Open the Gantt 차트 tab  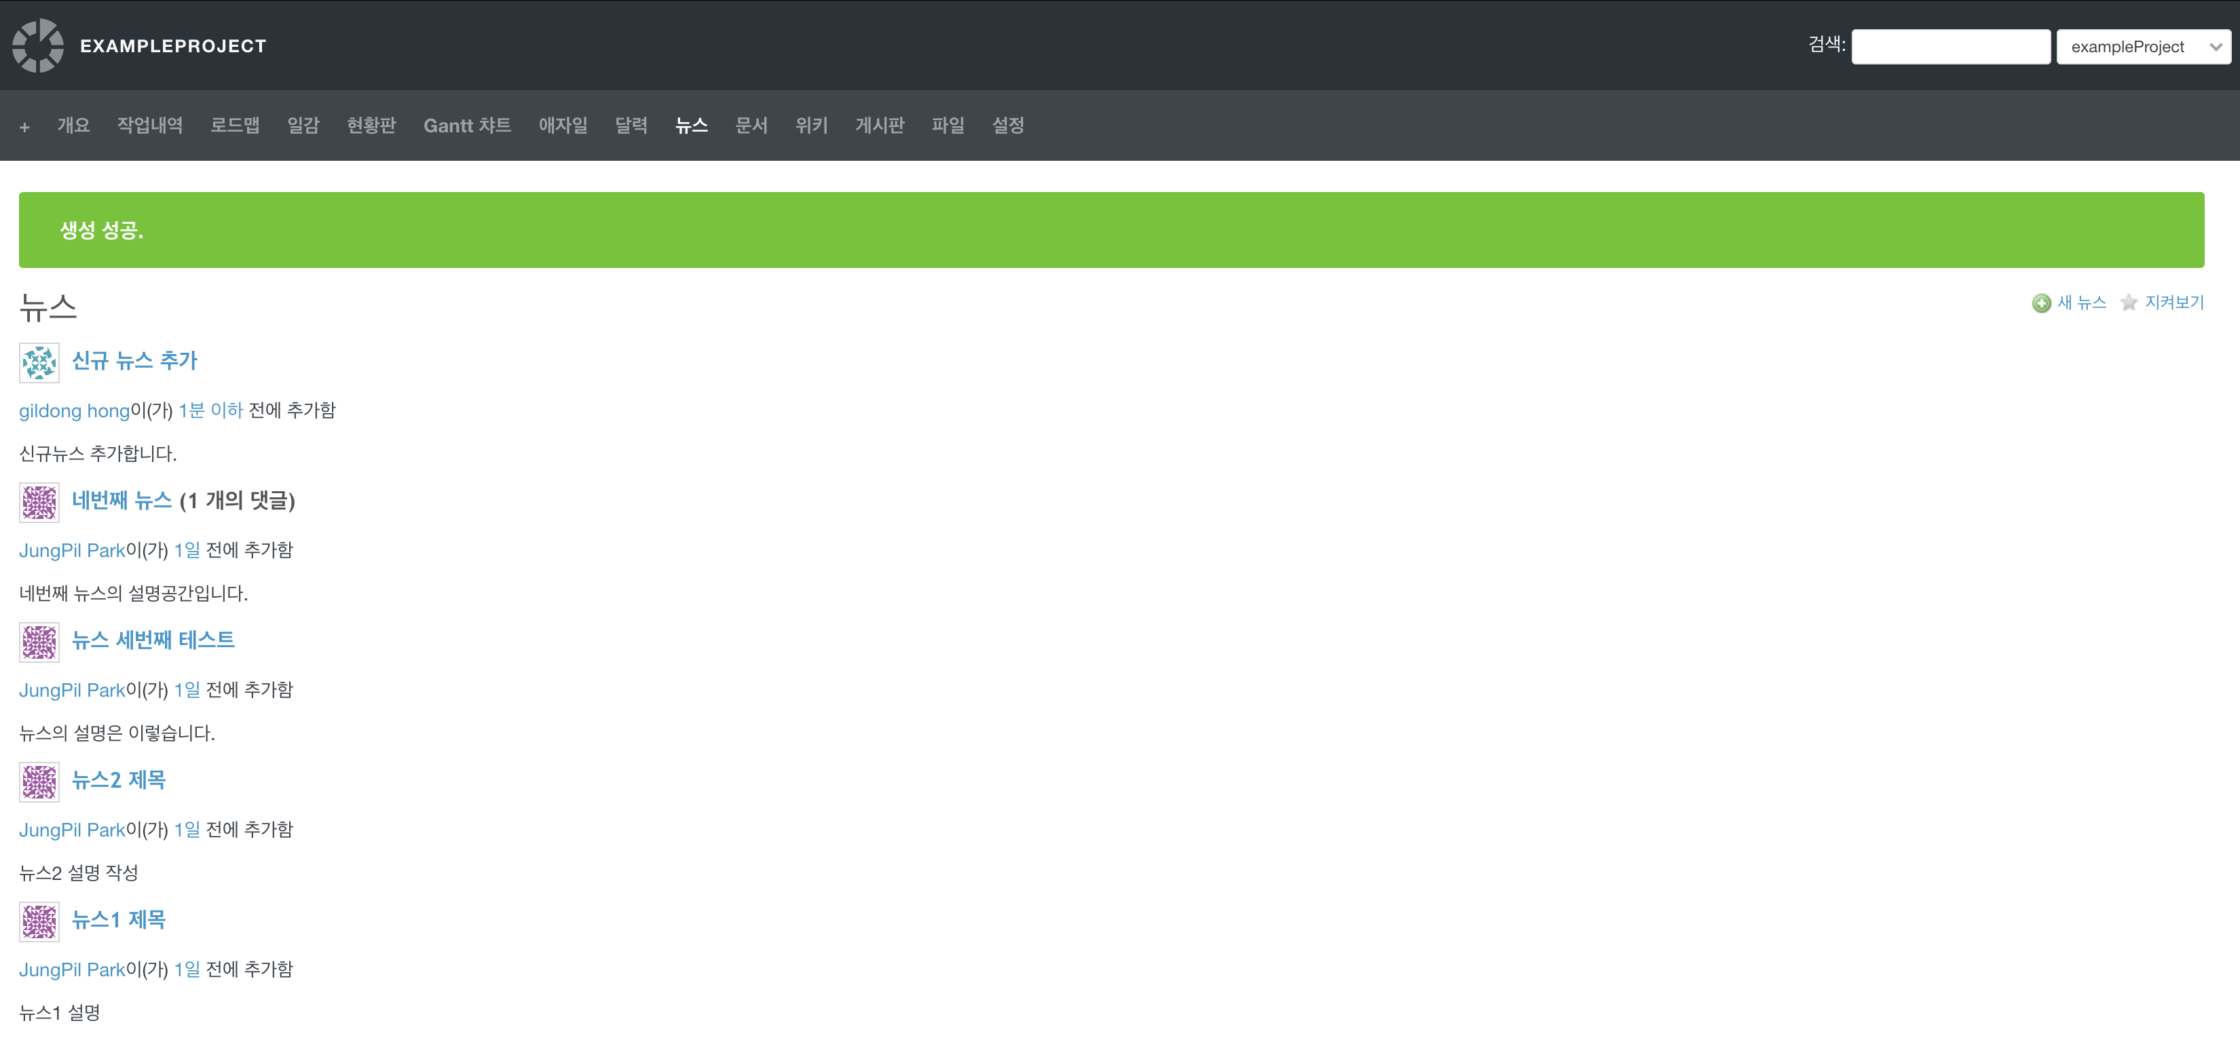[467, 126]
